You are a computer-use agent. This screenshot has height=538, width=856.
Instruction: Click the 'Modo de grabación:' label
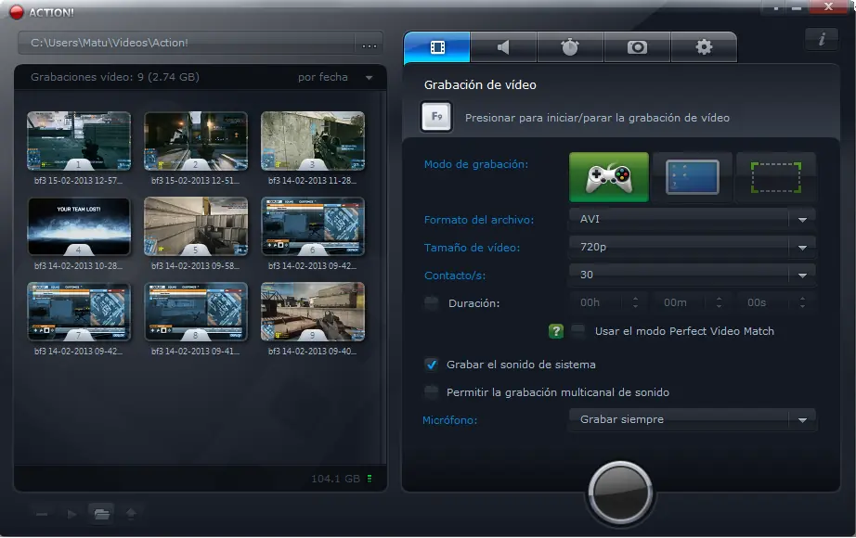(476, 164)
